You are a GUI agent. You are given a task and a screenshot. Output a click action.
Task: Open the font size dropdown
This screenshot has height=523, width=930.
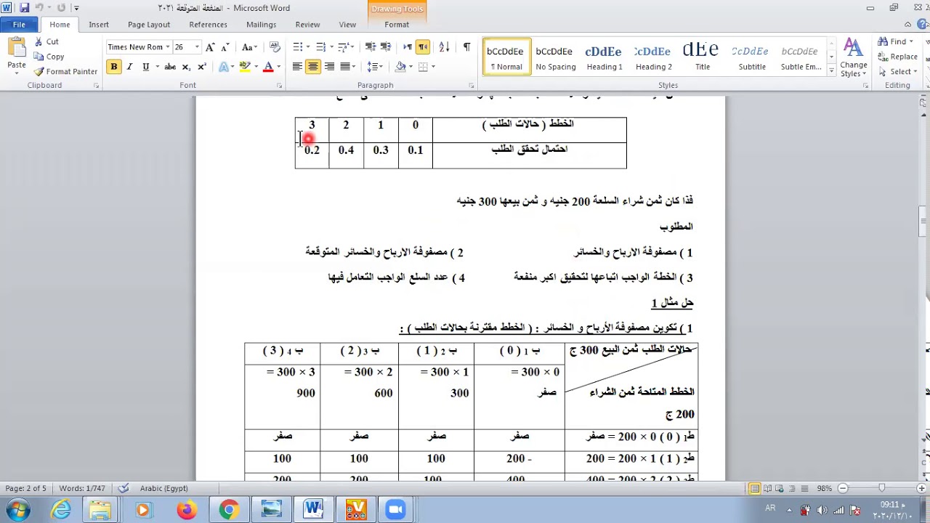[197, 47]
